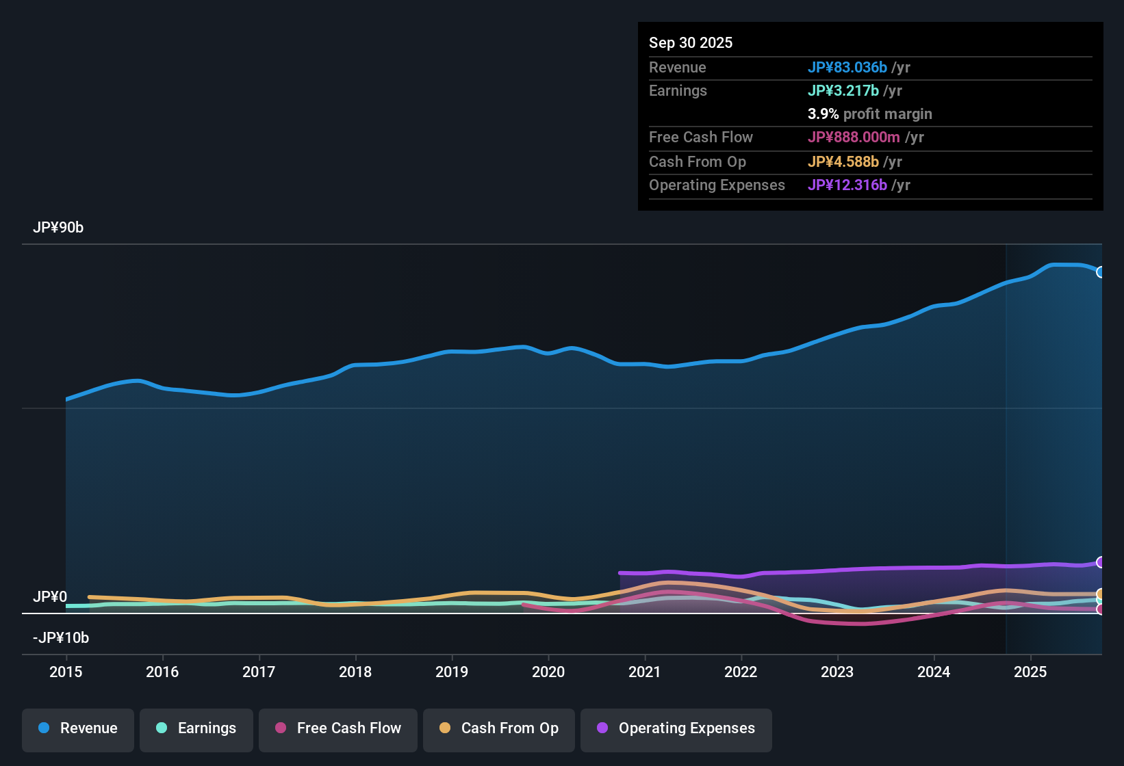This screenshot has height=766, width=1124.
Task: Expand the Sep 30 2025 tooltip details
Action: click(691, 42)
